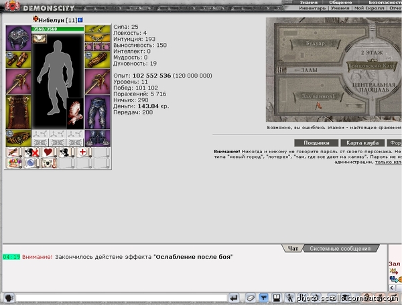Open the robe armor slot
Image resolution: width=402 pixels, height=305 pixels.
pos(19,112)
